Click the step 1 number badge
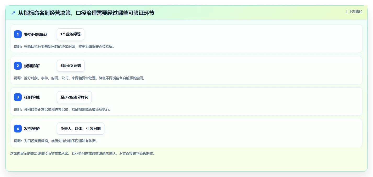 click(18, 34)
